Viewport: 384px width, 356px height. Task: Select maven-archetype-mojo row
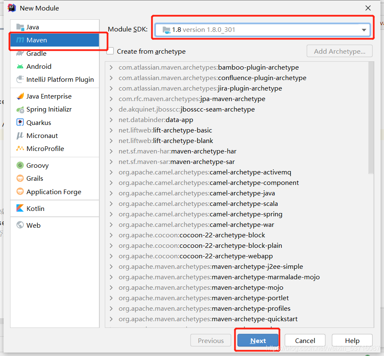[236, 287]
